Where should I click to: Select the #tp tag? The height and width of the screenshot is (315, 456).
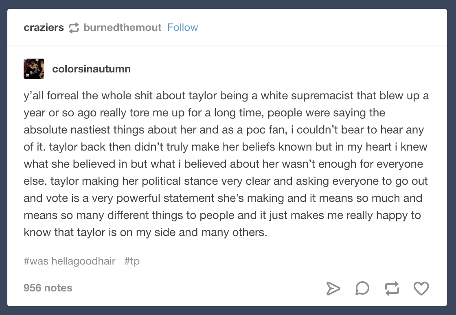[x=132, y=261]
